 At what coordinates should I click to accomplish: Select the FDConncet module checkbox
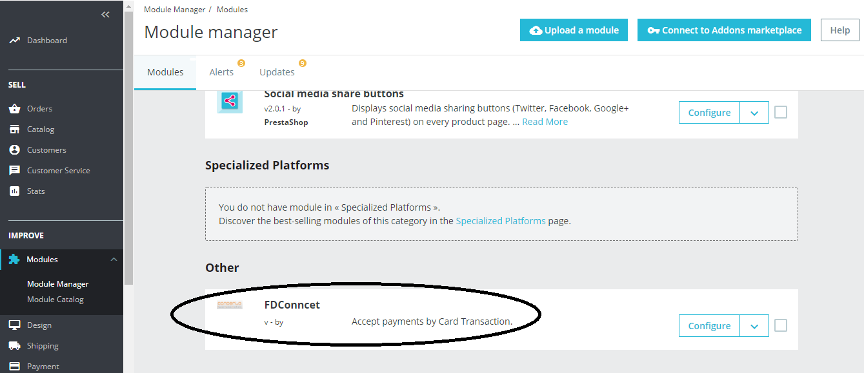[781, 325]
